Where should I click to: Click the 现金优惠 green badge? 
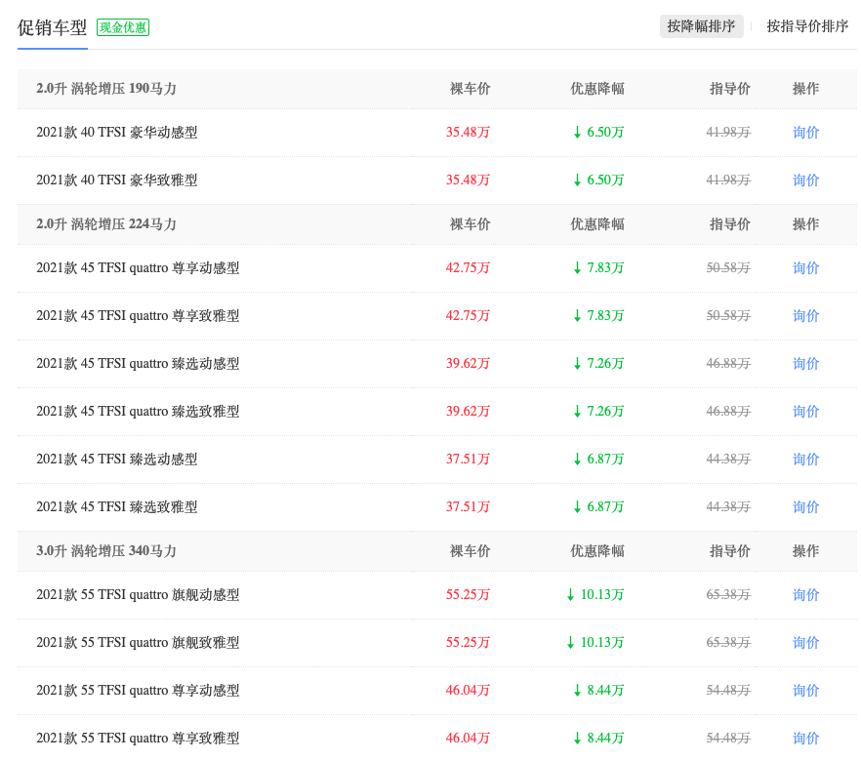[x=123, y=27]
